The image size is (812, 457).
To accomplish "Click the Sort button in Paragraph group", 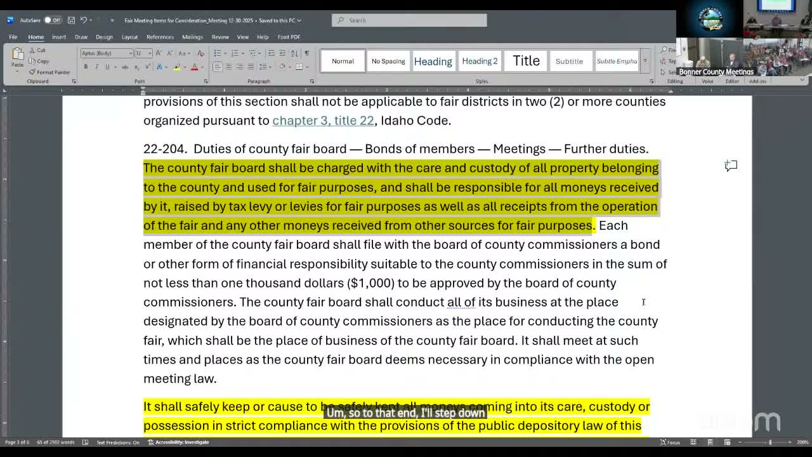I will tap(294, 54).
